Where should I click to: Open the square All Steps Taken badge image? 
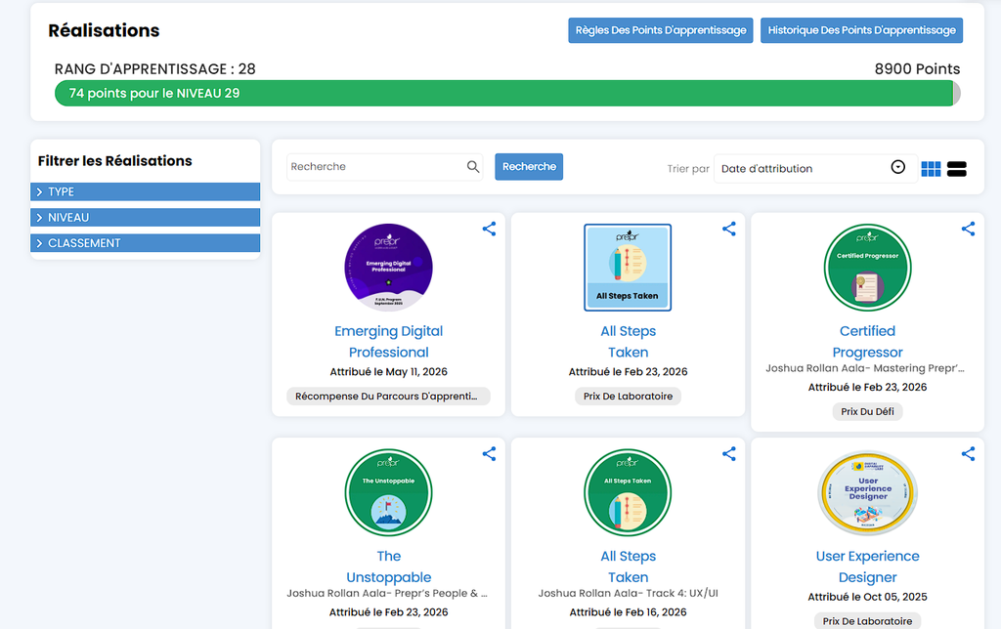628,268
